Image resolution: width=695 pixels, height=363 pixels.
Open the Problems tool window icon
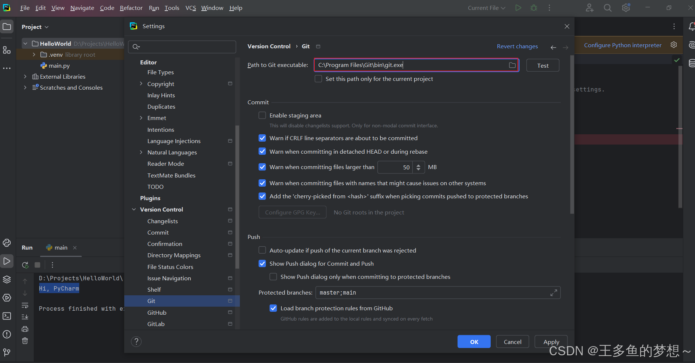[7, 334]
